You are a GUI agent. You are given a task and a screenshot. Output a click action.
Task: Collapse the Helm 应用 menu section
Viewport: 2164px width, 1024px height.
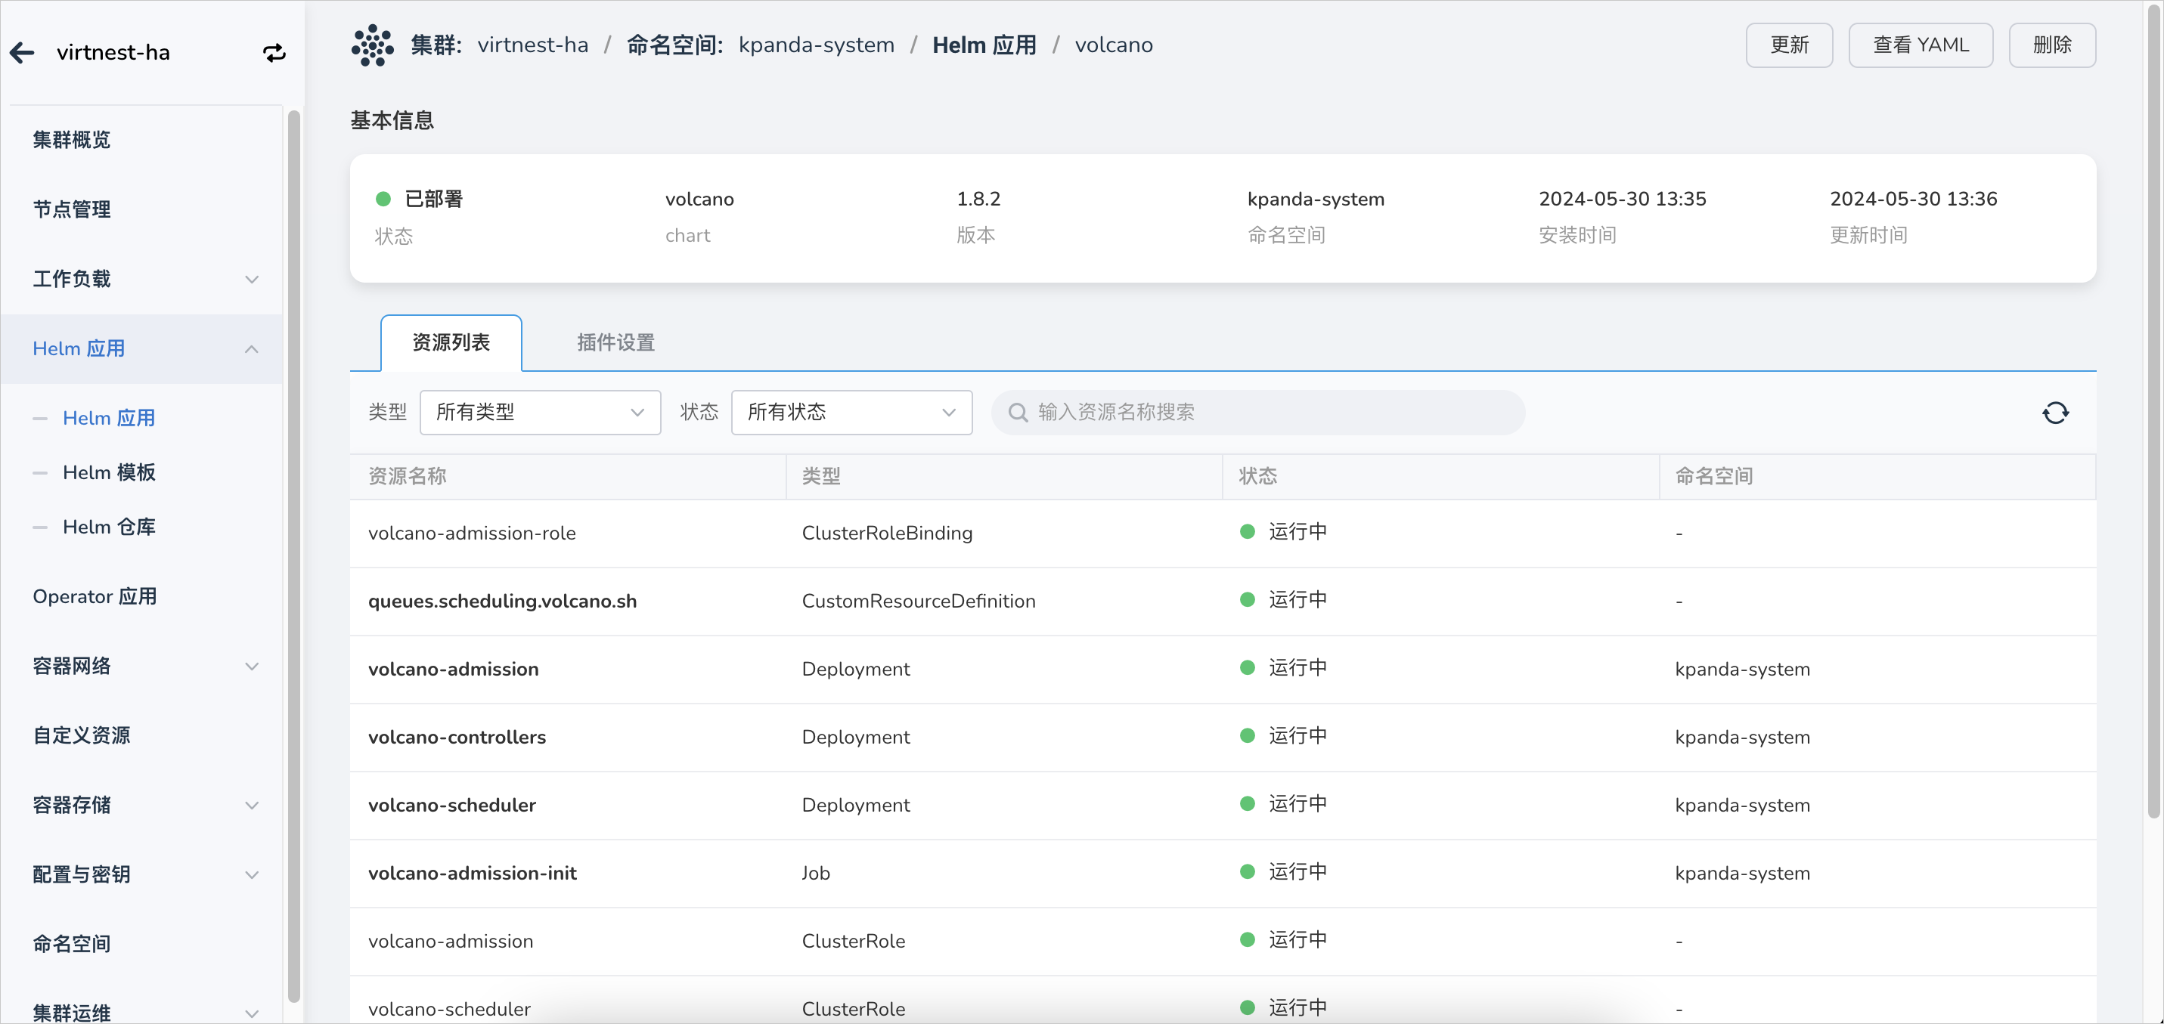click(x=251, y=349)
